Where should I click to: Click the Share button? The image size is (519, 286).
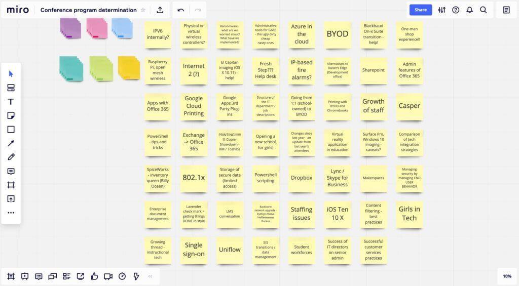[x=421, y=10]
